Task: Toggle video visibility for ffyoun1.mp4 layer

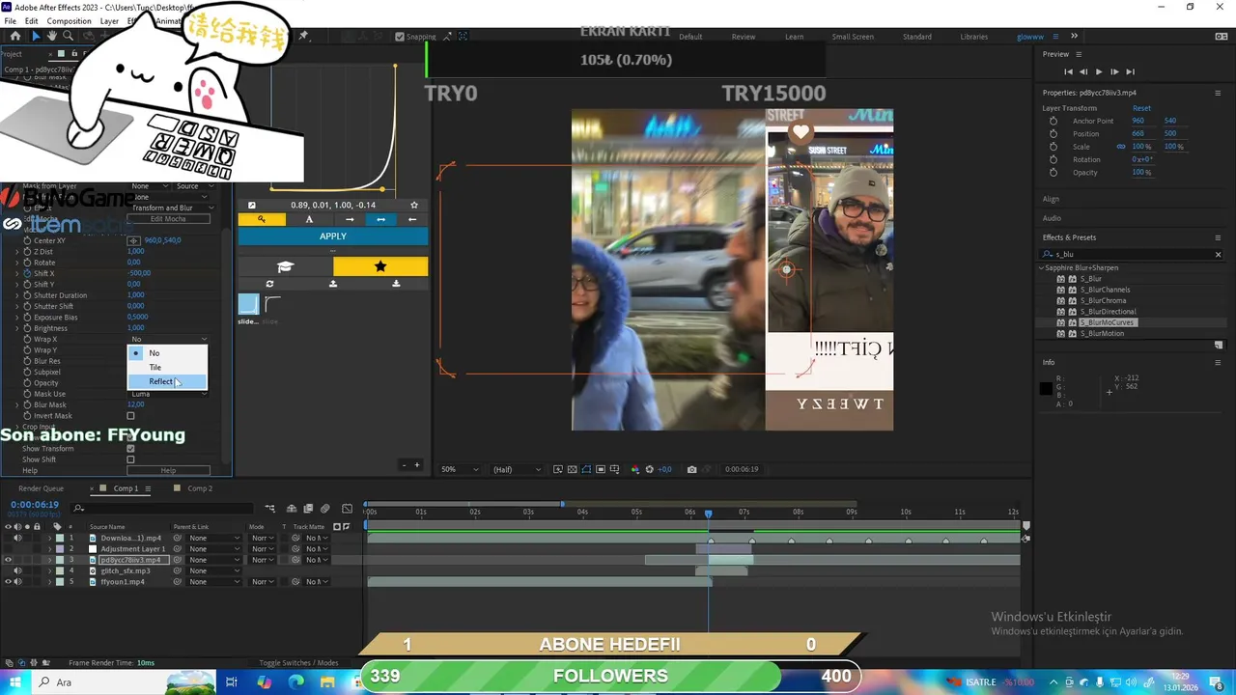Action: tap(8, 582)
